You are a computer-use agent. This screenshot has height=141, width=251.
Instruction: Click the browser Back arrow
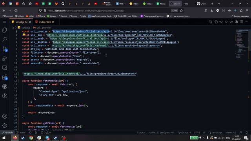pyautogui.click(x=4, y=11)
